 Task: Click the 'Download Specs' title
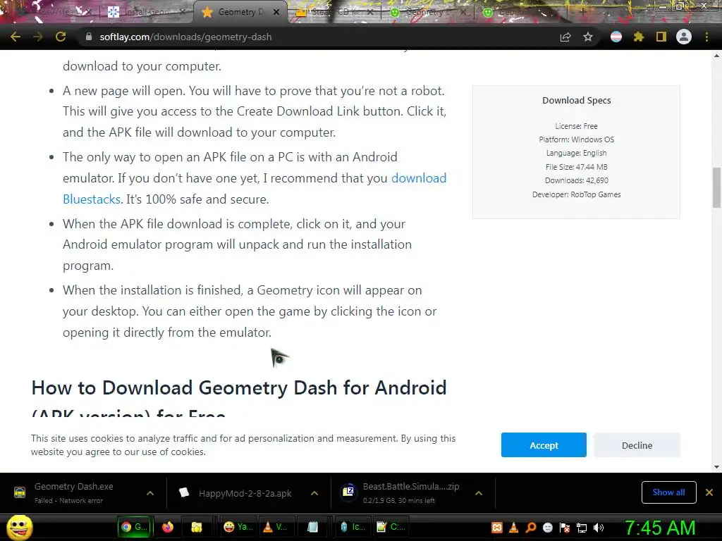(577, 100)
